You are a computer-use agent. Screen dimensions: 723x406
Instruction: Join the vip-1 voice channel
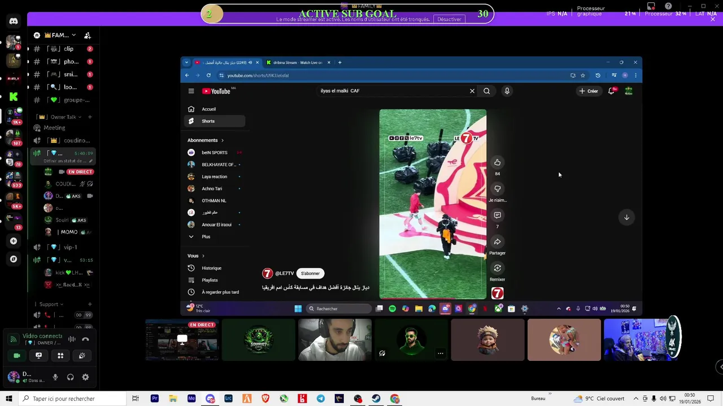pos(62,247)
